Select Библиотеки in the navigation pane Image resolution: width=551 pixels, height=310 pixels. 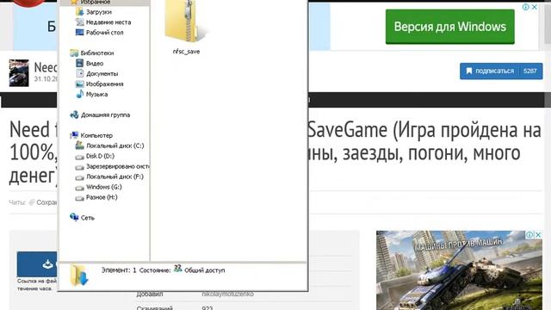tap(97, 53)
